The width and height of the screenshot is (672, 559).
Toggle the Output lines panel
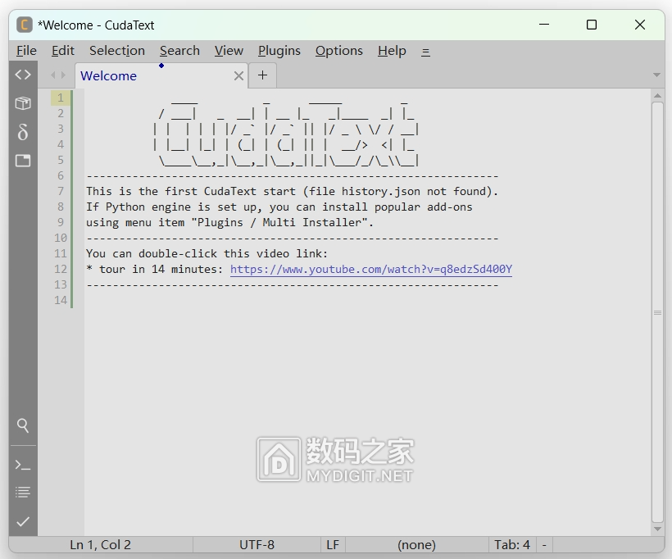(x=23, y=493)
